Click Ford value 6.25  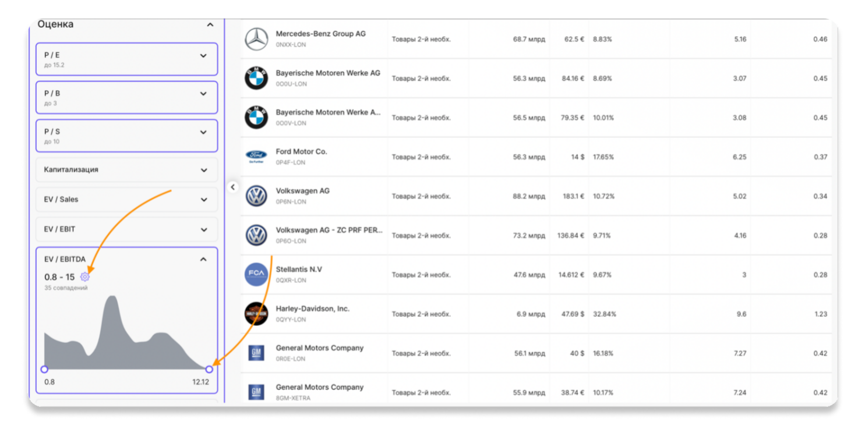click(740, 157)
